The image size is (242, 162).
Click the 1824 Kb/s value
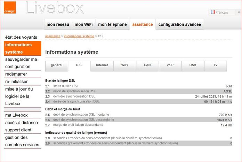click(x=225, y=120)
